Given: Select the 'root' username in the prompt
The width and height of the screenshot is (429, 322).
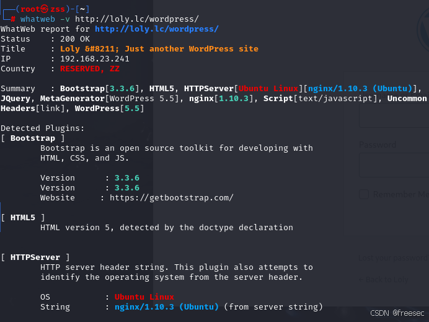Looking at the screenshot, I should pos(30,9).
